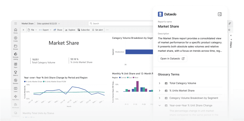The image size is (244, 121).
Task: Open Browse folder icon in sidebar
Action: point(15,46)
